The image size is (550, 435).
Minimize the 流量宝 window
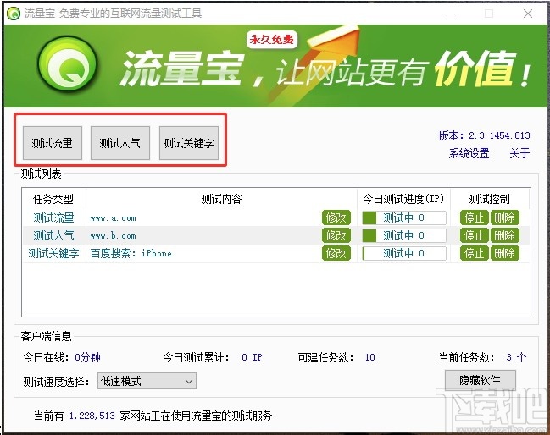click(x=451, y=14)
